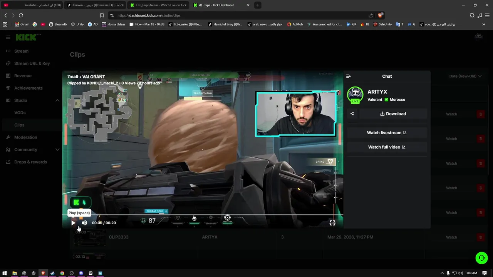The image size is (493, 277).
Task: Click the CLIP3333 clip title
Action: 119,237
